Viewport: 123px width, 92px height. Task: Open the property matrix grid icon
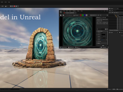tap(106, 29)
